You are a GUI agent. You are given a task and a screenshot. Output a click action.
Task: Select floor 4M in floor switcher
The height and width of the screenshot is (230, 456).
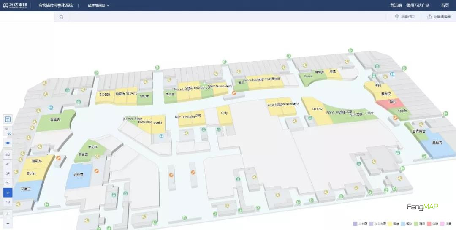coord(8,155)
